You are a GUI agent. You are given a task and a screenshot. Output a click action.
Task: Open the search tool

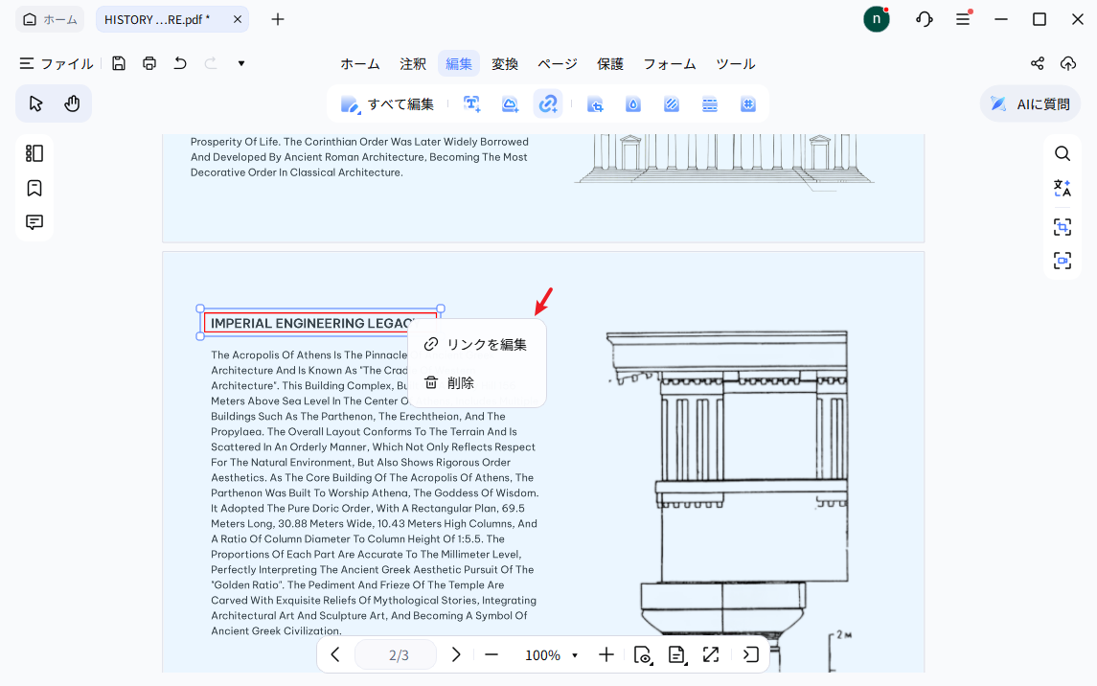click(1062, 153)
